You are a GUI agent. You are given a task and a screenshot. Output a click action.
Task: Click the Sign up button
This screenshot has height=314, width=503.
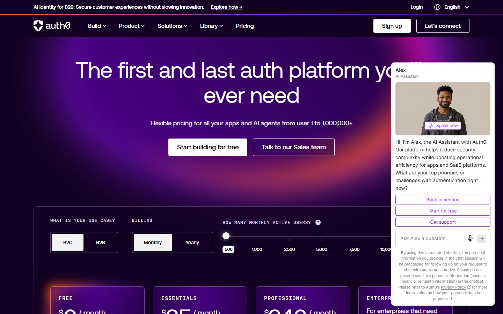tap(392, 26)
